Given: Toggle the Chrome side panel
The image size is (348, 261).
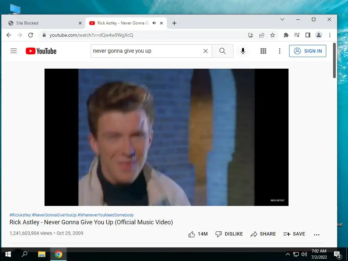Looking at the screenshot, I should pyautogui.click(x=308, y=35).
